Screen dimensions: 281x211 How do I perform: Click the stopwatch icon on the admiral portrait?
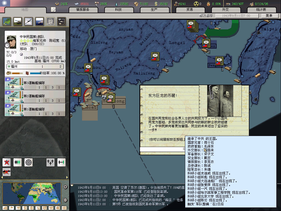[7, 45]
